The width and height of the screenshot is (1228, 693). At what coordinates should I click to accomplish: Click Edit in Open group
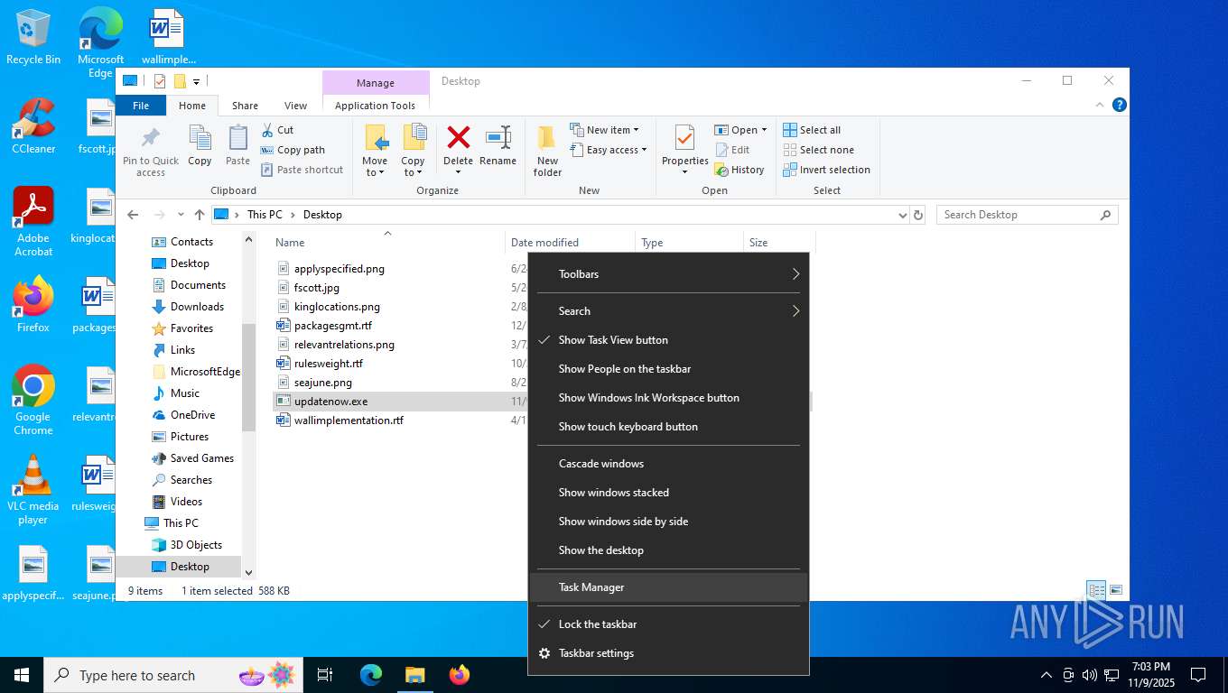pyautogui.click(x=732, y=150)
